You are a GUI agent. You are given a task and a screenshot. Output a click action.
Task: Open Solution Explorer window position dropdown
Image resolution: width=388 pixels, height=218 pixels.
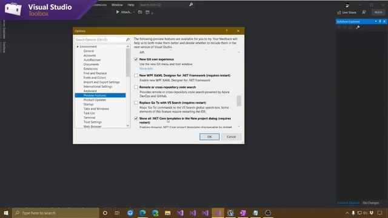coord(376,22)
